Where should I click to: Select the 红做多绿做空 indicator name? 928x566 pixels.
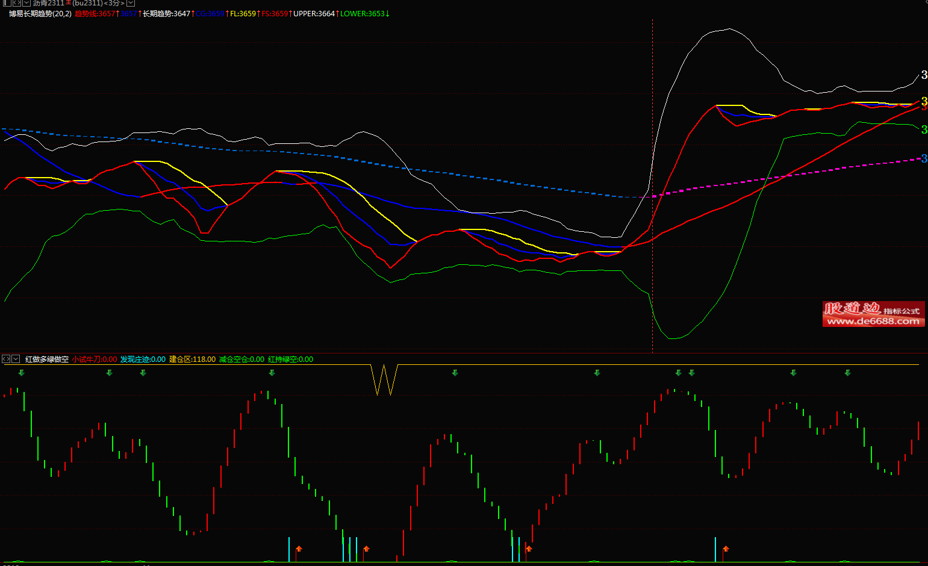click(47, 359)
